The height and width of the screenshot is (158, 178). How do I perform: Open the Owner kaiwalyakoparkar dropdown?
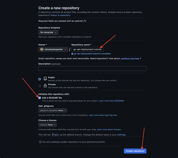53,49
